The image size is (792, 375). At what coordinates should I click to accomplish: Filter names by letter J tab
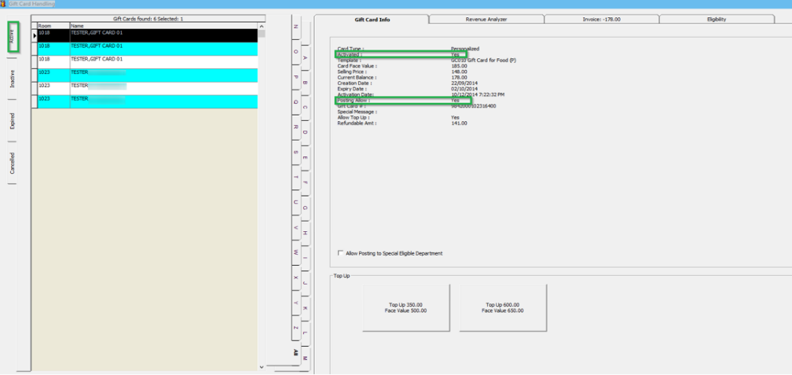(x=305, y=283)
